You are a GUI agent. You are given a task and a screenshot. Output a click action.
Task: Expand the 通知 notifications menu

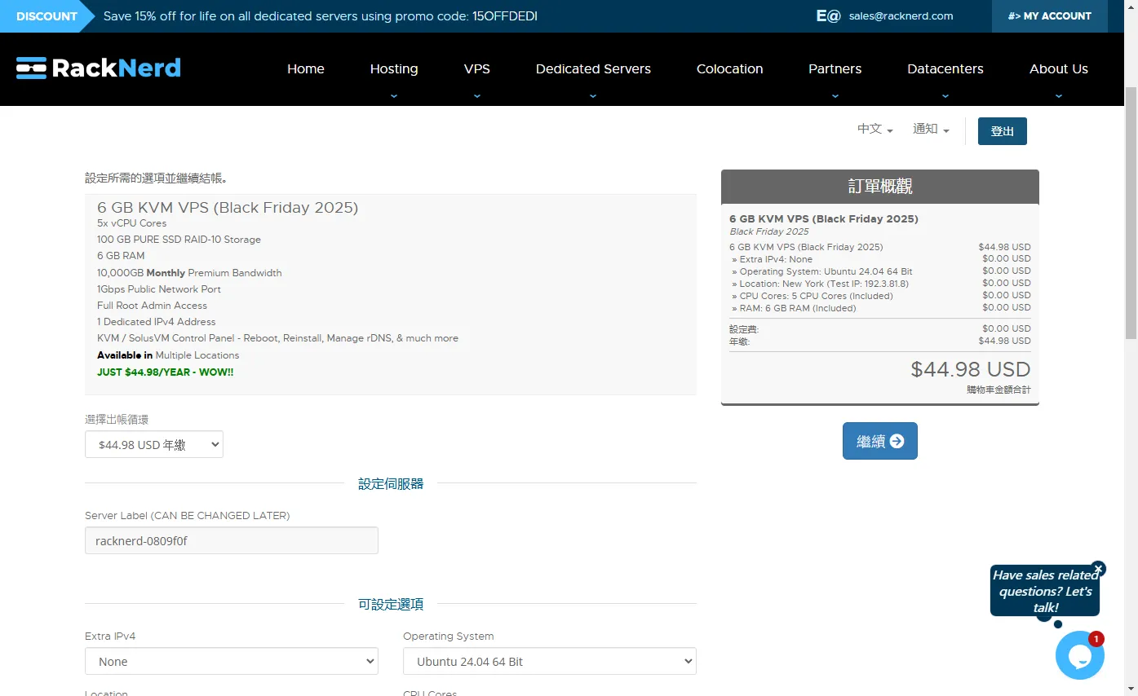pyautogui.click(x=931, y=130)
